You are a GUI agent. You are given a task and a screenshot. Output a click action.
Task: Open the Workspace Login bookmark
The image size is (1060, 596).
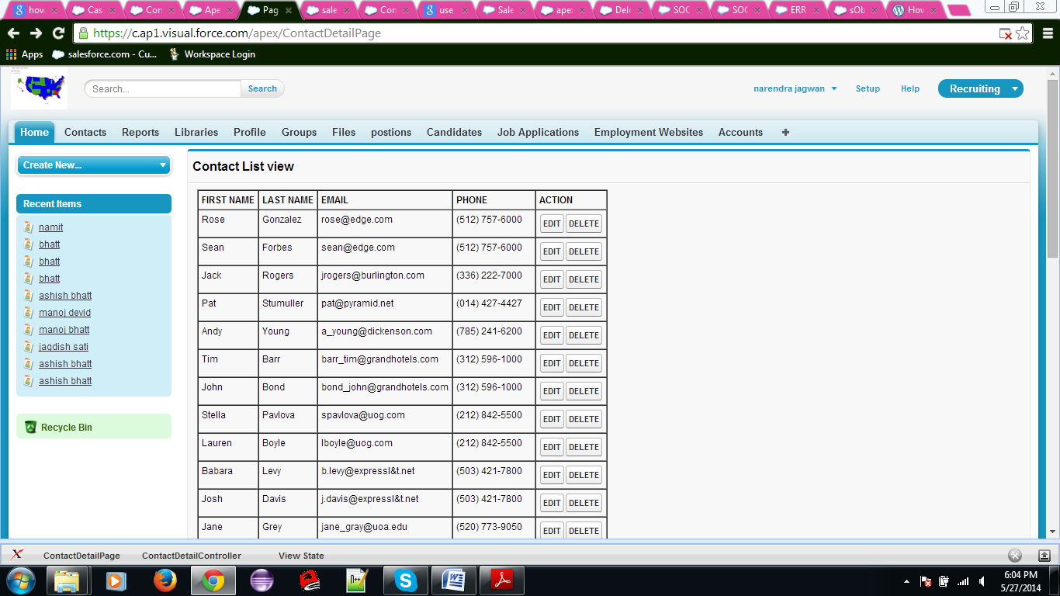212,54
